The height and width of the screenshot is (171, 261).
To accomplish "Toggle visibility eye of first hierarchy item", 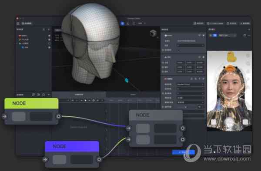I will (x=49, y=36).
